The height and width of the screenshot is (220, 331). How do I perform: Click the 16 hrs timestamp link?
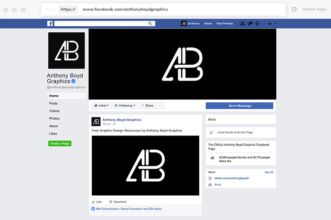tap(106, 124)
